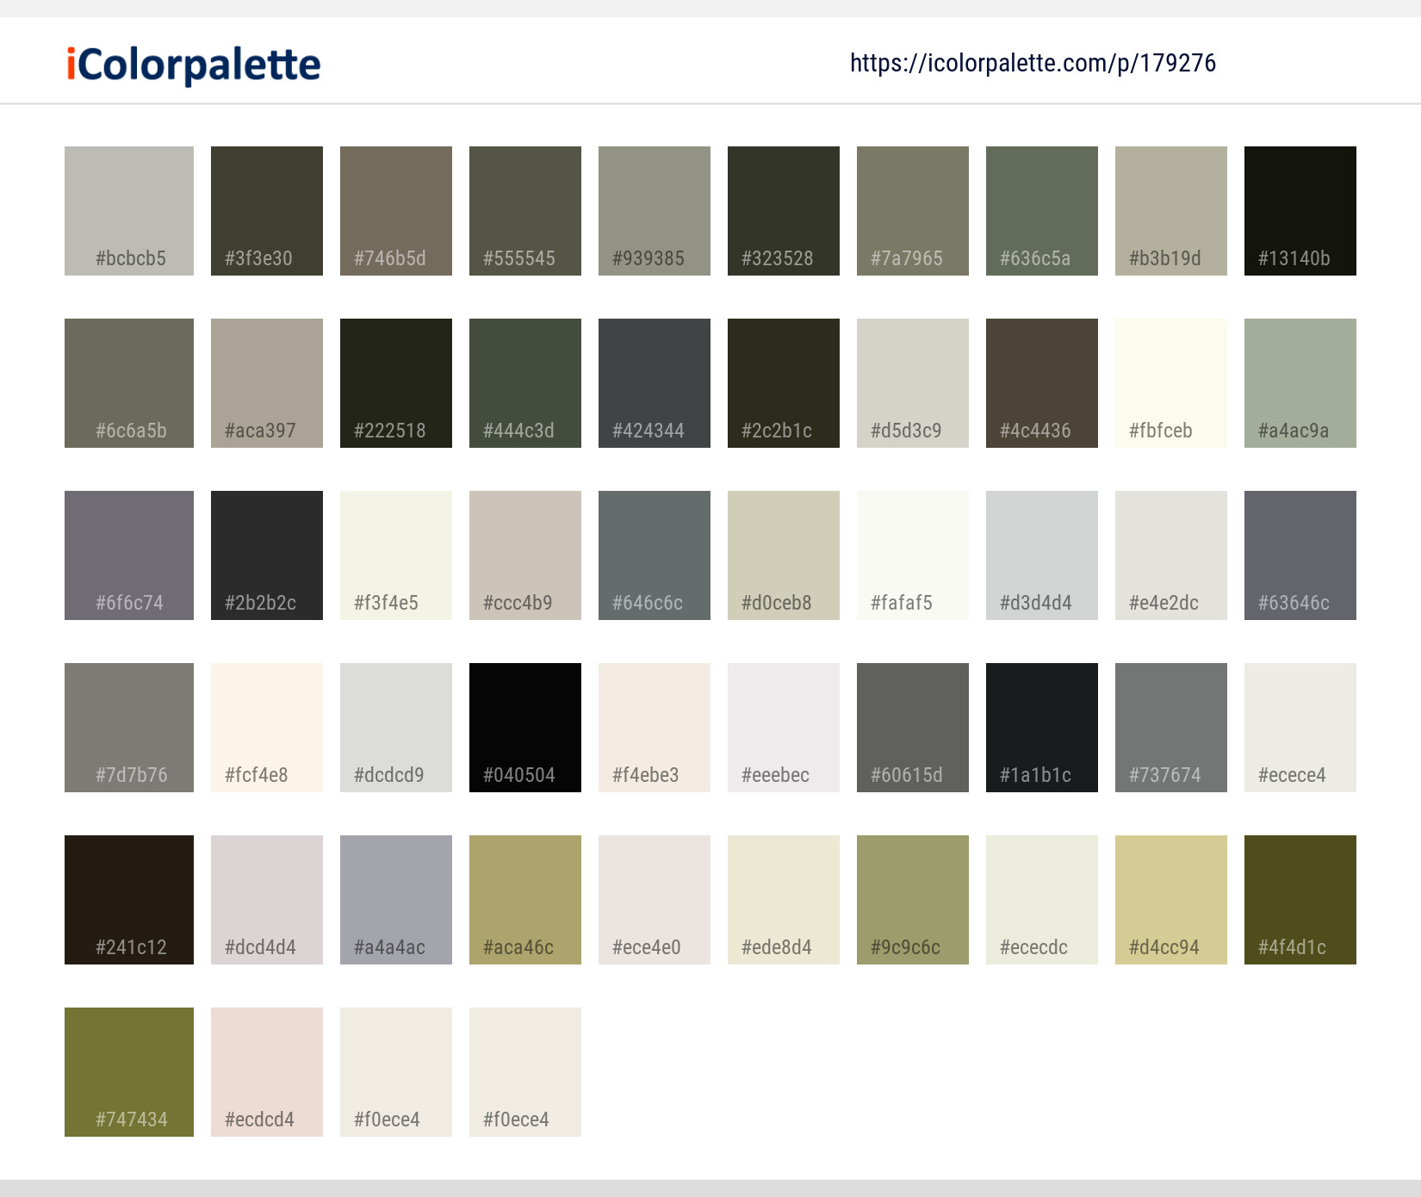Choose the #4c4436 color tile

[1042, 383]
